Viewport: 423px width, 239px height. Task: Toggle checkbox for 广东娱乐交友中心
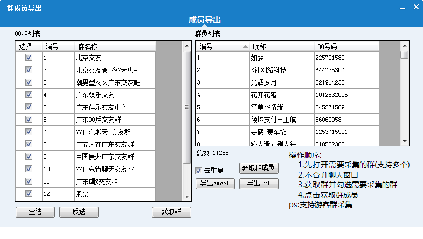29,107
